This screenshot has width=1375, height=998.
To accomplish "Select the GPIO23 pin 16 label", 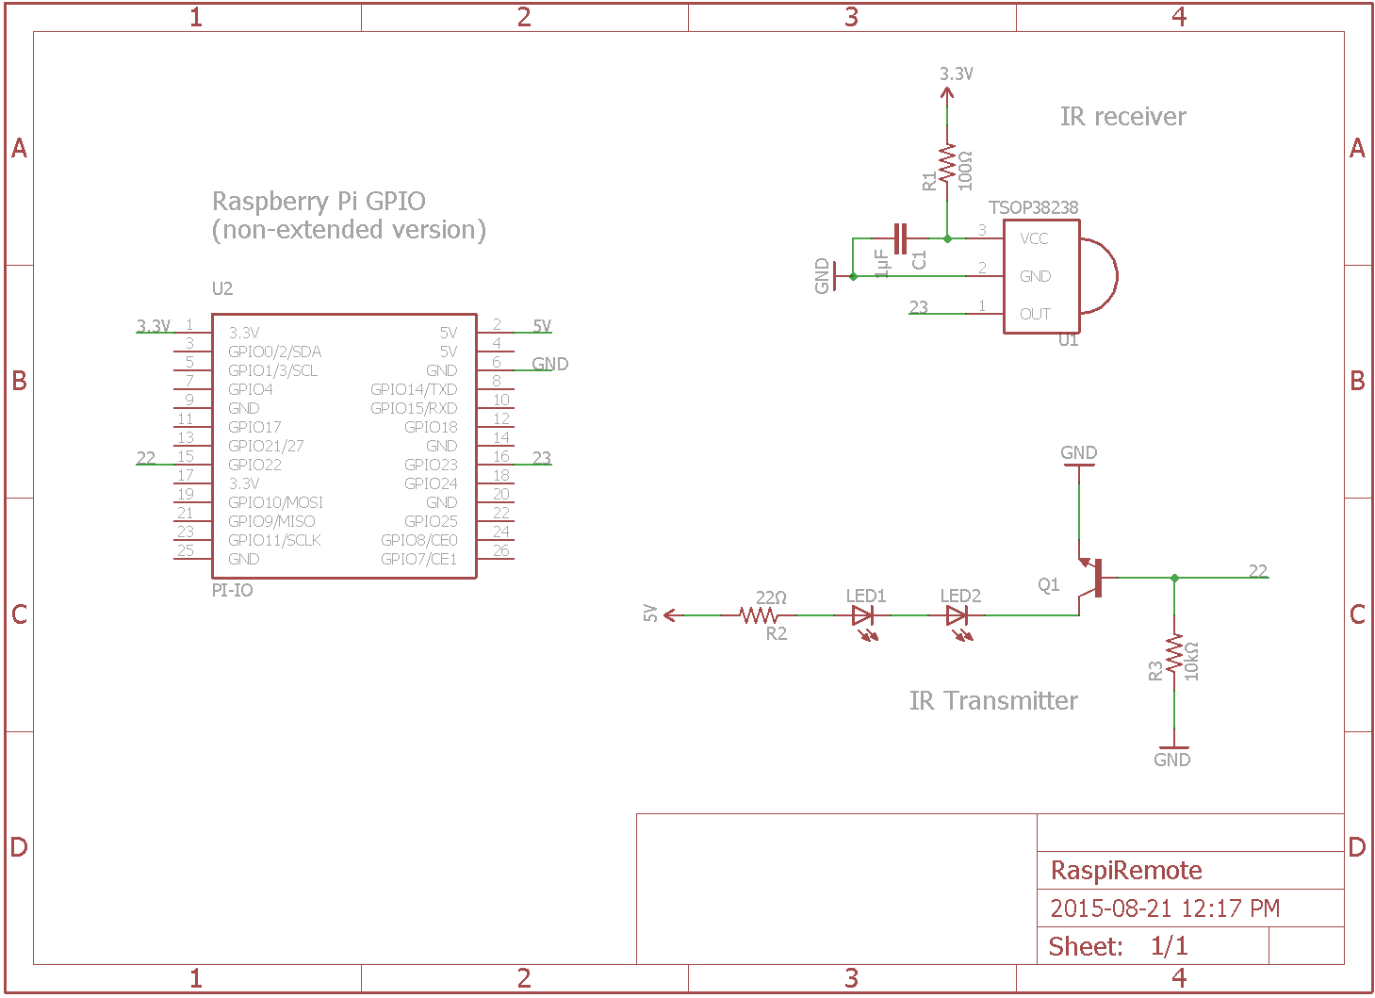I will 431,465.
